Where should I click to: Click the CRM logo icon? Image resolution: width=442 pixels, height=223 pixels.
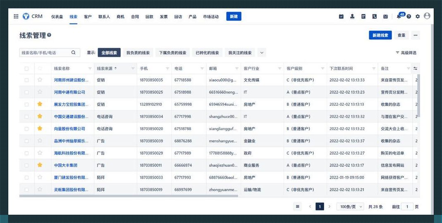tap(26, 17)
